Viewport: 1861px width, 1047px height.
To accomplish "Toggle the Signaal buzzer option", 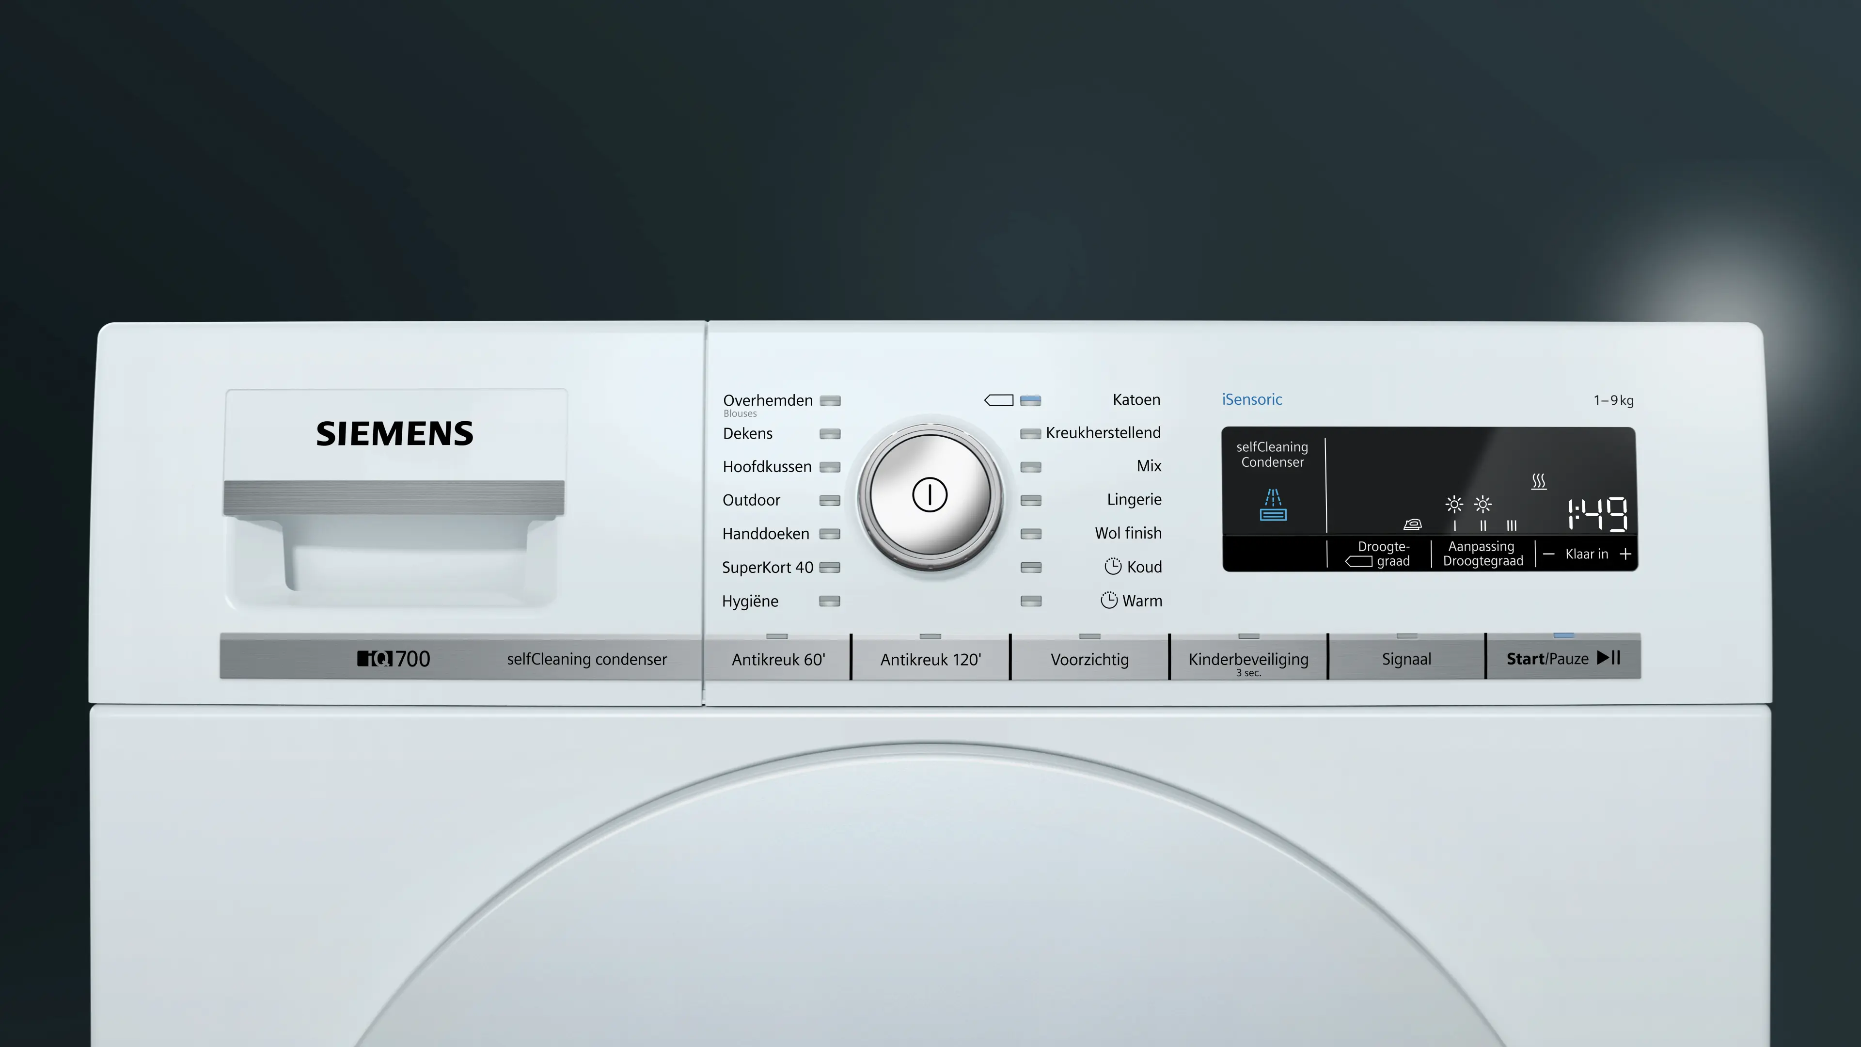I will (x=1406, y=658).
